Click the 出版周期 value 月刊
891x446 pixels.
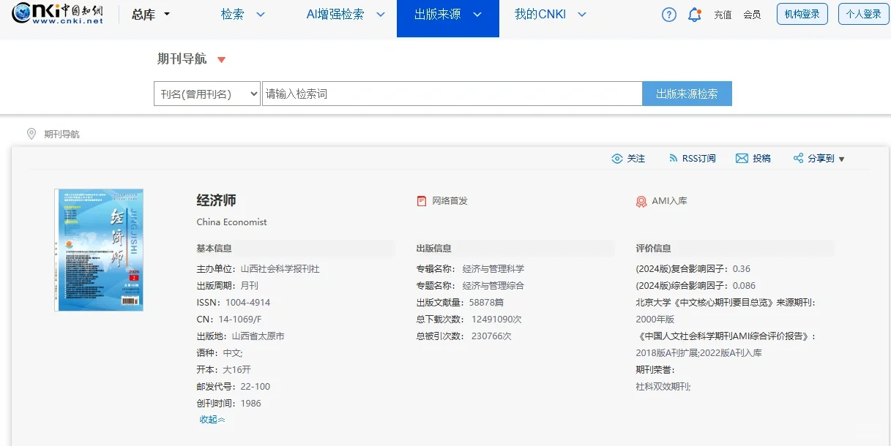249,286
